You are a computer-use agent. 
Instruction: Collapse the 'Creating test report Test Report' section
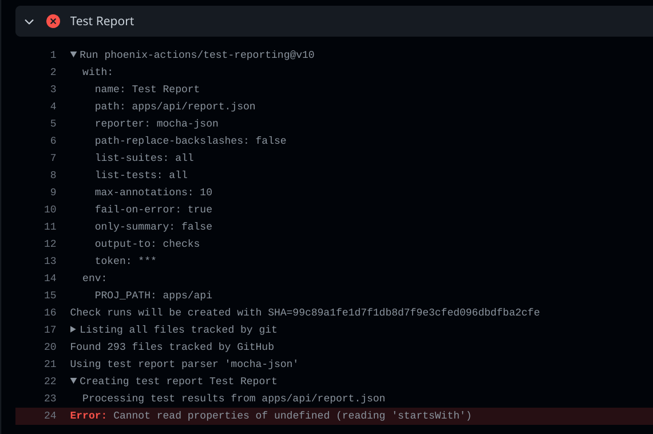[73, 381]
